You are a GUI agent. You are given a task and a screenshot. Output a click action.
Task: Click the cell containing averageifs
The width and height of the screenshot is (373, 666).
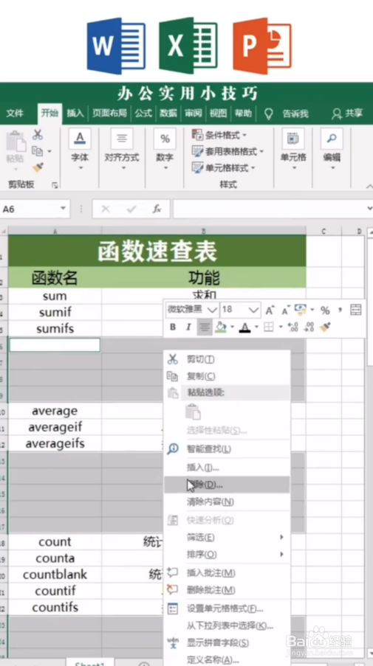click(55, 443)
